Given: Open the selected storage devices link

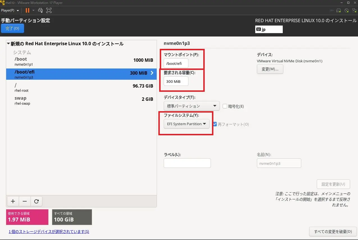Looking at the screenshot, I should pyautogui.click(x=49, y=232).
